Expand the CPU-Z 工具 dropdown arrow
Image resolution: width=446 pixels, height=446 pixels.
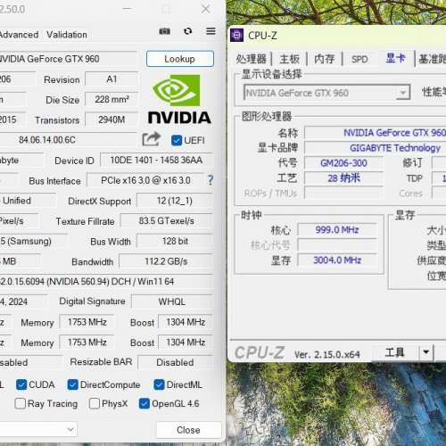[x=426, y=352]
